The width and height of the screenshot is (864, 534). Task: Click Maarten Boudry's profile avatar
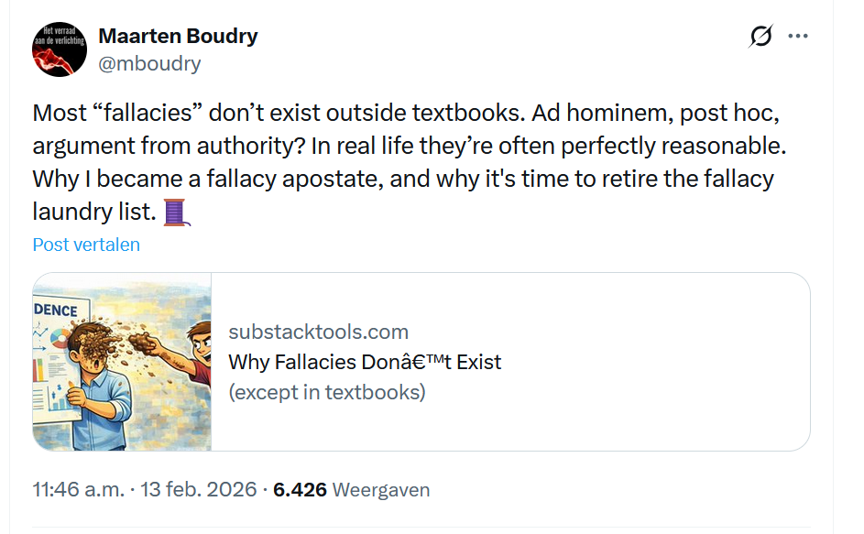[60, 49]
